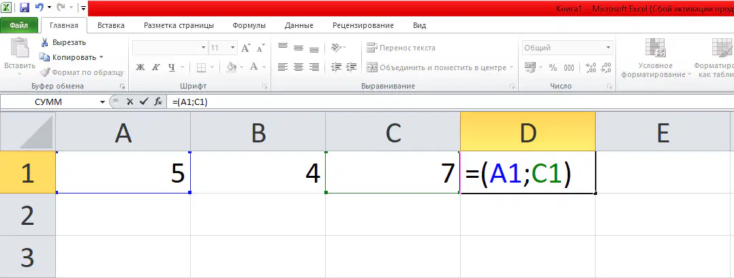
Task: Expand the СУММ name box dropdown
Action: [x=102, y=102]
